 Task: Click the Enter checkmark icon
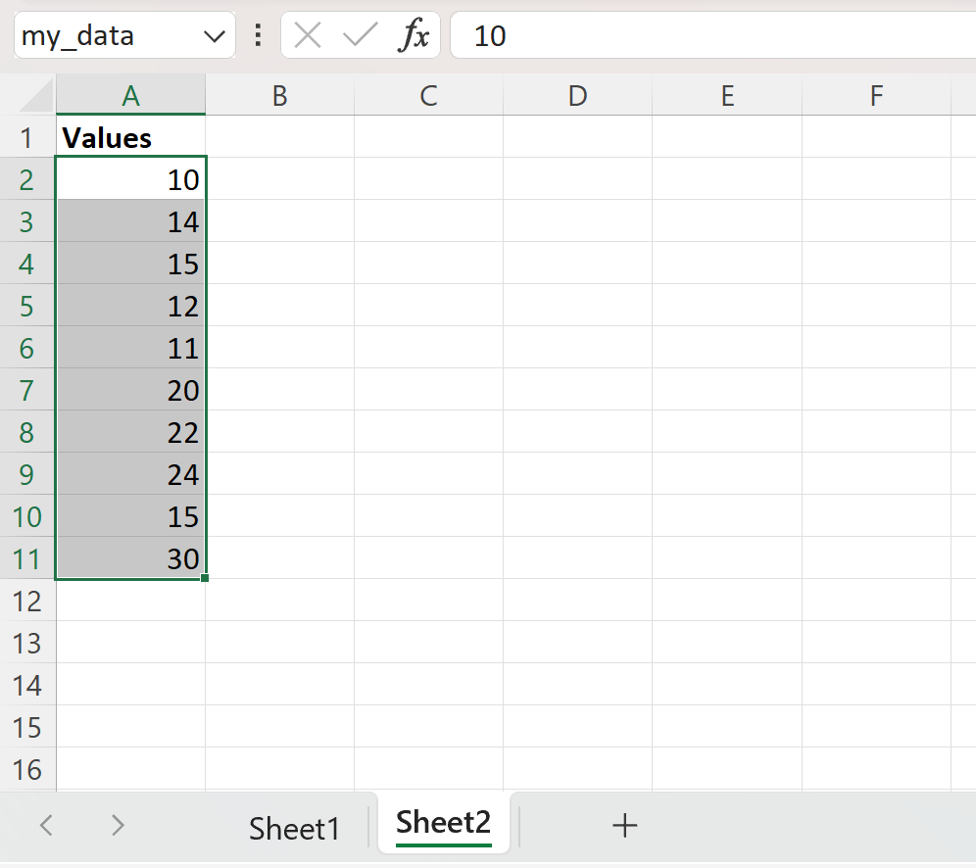coord(360,35)
